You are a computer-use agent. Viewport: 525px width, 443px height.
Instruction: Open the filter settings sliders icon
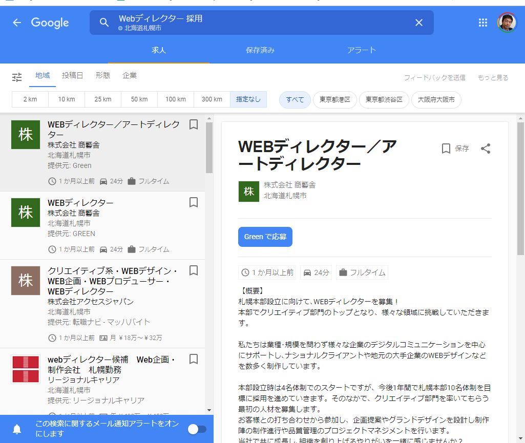coord(17,77)
